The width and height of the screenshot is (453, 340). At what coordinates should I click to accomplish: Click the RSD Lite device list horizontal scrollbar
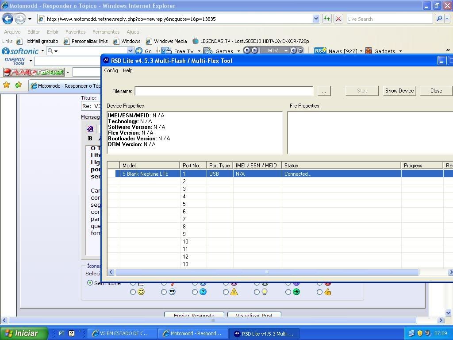(x=267, y=272)
